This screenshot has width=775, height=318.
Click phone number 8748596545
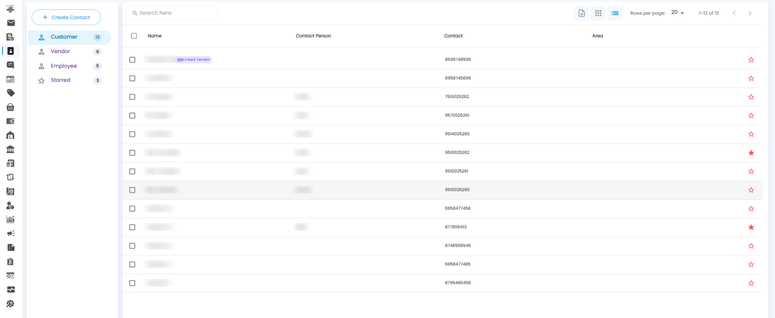458,246
